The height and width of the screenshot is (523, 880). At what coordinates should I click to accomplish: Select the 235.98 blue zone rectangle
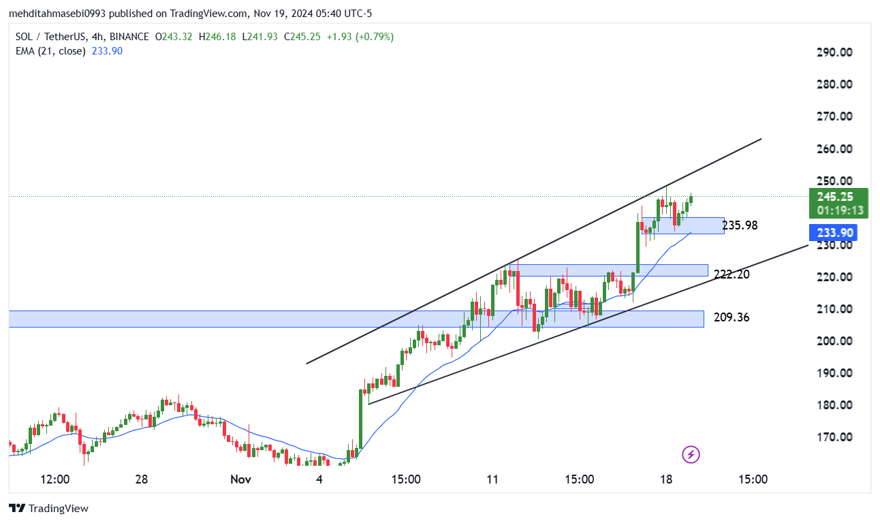[682, 225]
